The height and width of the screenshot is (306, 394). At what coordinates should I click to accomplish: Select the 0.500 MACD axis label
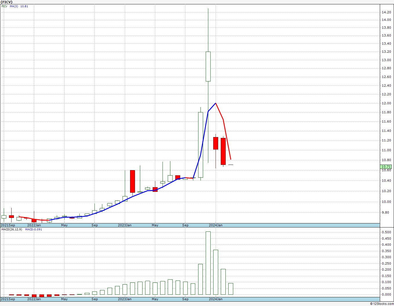click(386, 232)
